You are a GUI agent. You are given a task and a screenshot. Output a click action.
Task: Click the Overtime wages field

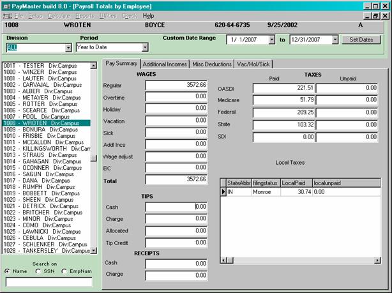point(176,97)
